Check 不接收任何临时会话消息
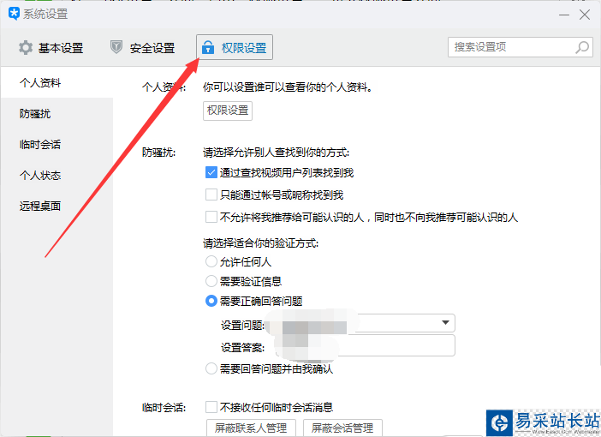The width and height of the screenshot is (601, 437). (211, 407)
